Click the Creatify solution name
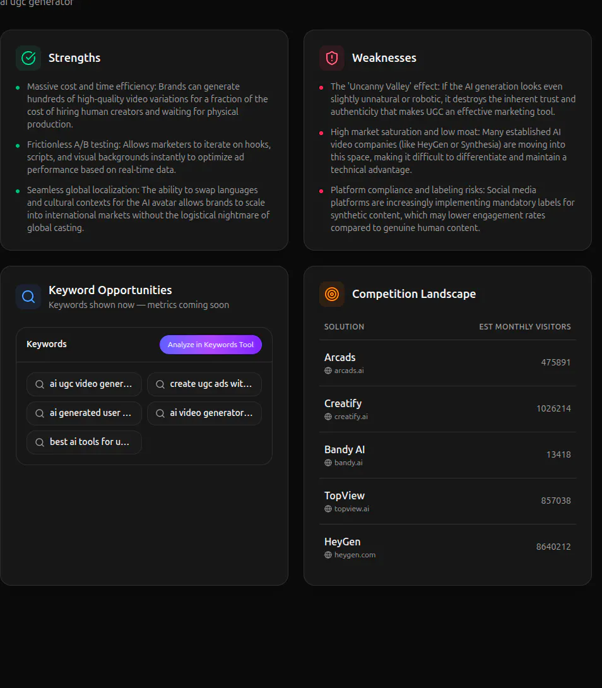Viewport: 602px width, 688px height. point(343,404)
